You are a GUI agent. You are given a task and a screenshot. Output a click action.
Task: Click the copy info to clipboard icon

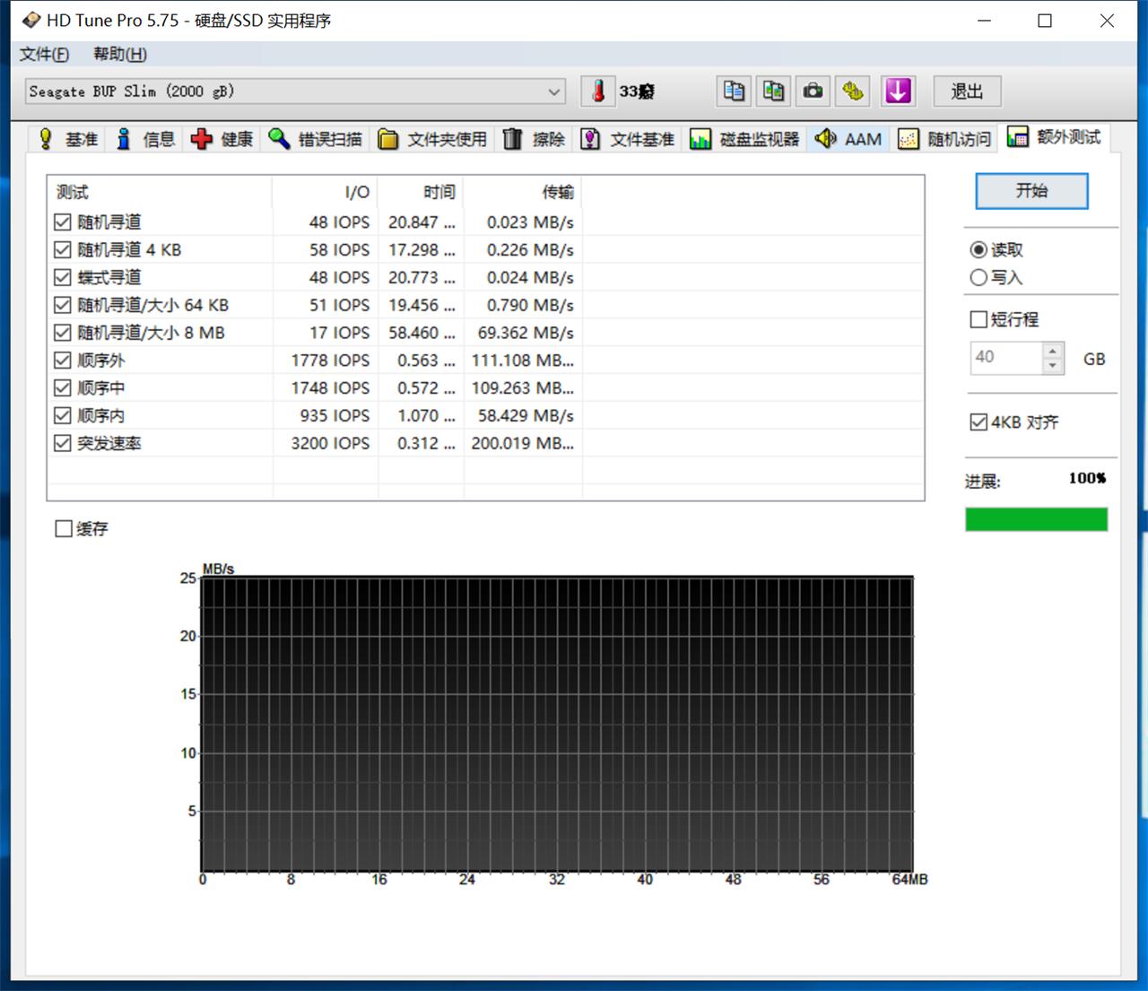click(734, 91)
